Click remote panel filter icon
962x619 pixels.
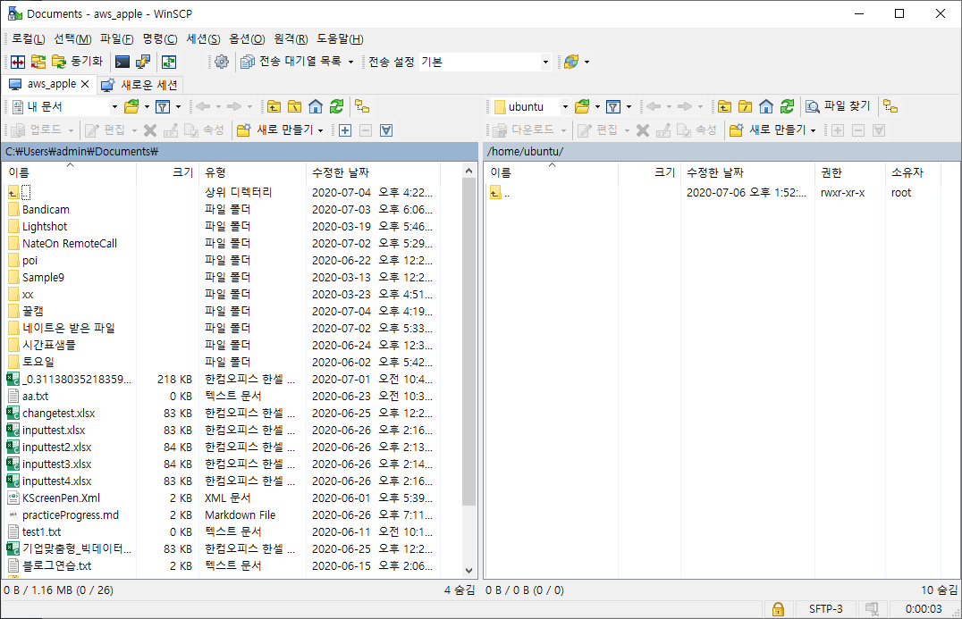click(x=613, y=106)
